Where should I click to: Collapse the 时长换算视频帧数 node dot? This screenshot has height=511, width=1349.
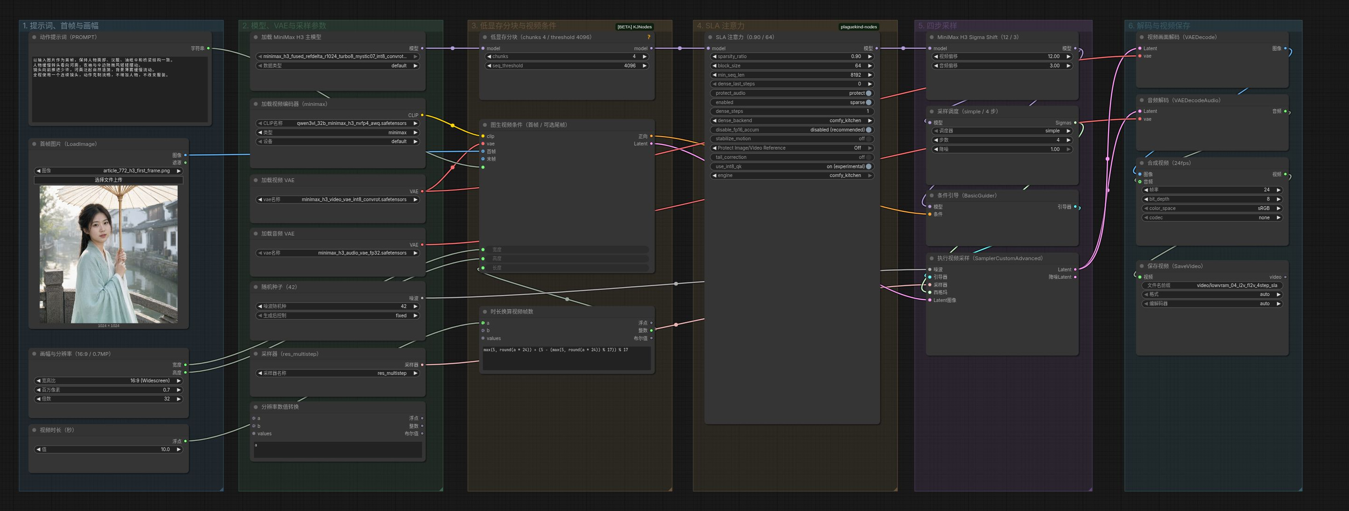[x=485, y=312]
